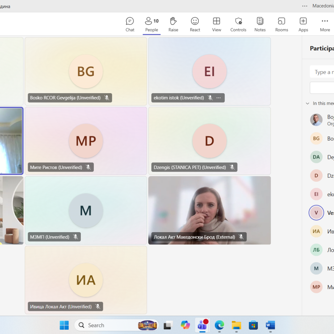Open the React emoji menu
This screenshot has width=334, height=334.
click(x=195, y=24)
